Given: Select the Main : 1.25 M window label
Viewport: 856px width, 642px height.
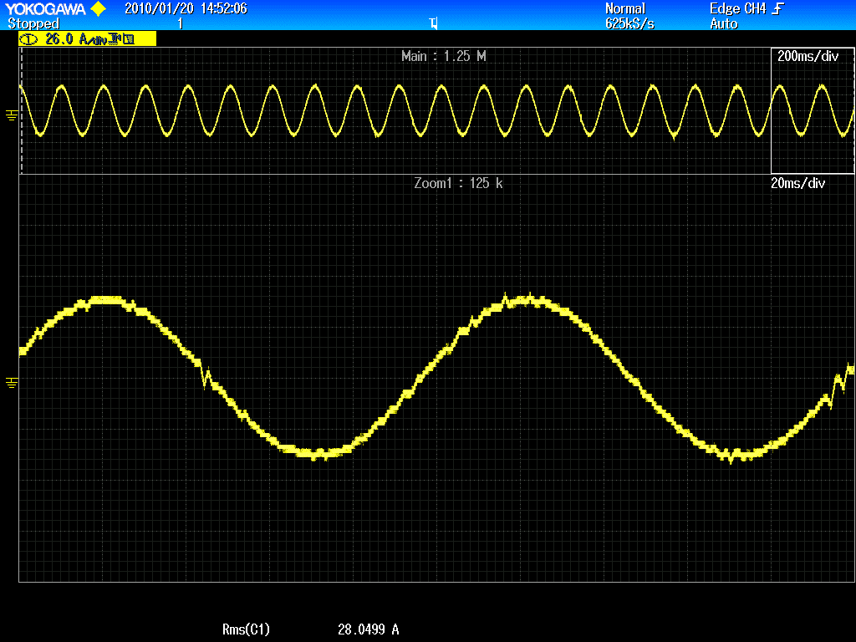Looking at the screenshot, I should pos(444,56).
